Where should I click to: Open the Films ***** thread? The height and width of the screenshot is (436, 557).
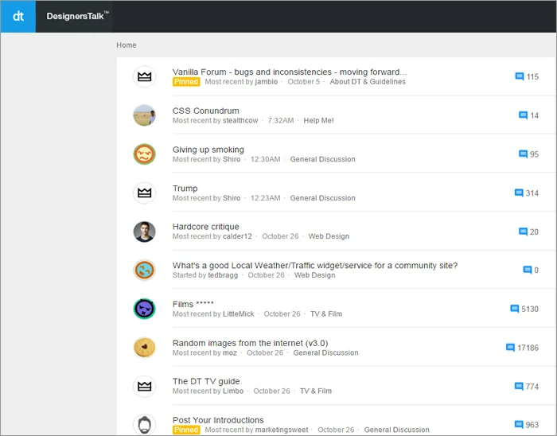coord(193,304)
